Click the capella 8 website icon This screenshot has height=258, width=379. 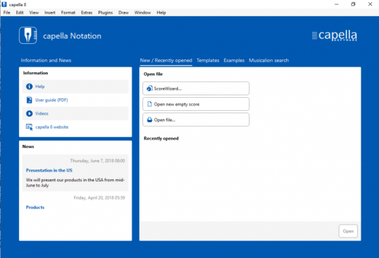[x=29, y=127]
